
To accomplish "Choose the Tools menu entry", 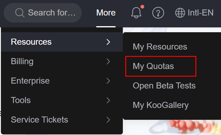I will click(21, 100).
